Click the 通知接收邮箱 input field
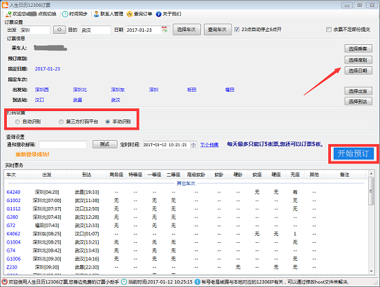 [63, 145]
